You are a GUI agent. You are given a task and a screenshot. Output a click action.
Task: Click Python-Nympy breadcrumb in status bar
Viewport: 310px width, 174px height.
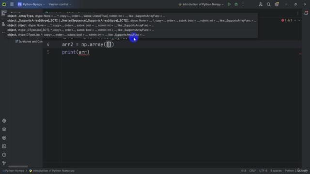14,171
